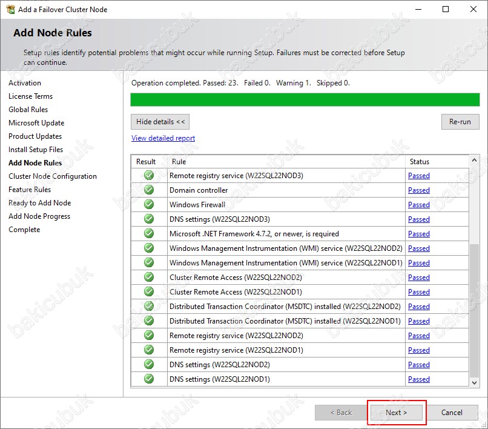Select the Install Setup Files step
488x429 pixels.
tap(36, 150)
